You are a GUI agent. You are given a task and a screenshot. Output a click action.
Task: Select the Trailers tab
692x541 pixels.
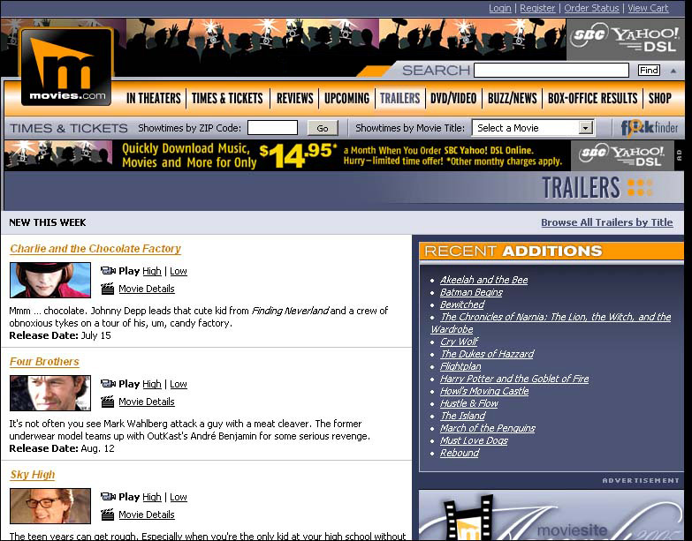coord(399,98)
